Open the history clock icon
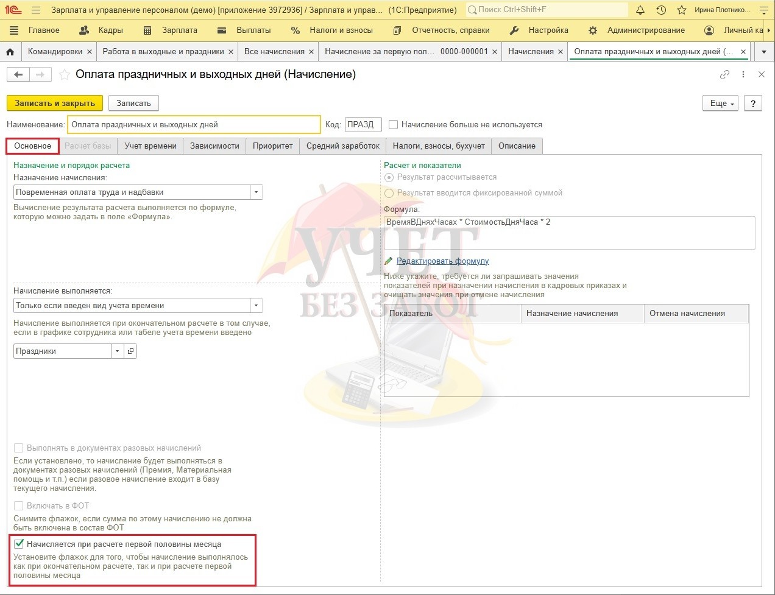The height and width of the screenshot is (595, 775). tap(661, 10)
